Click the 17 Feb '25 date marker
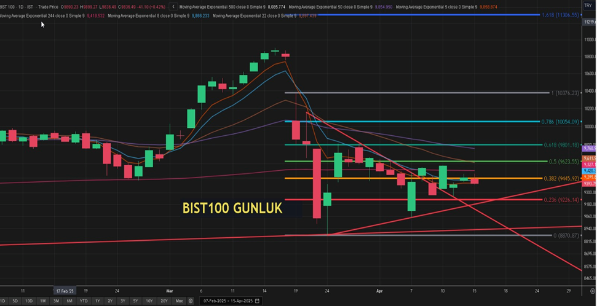This screenshot has width=597, height=306. [65, 290]
